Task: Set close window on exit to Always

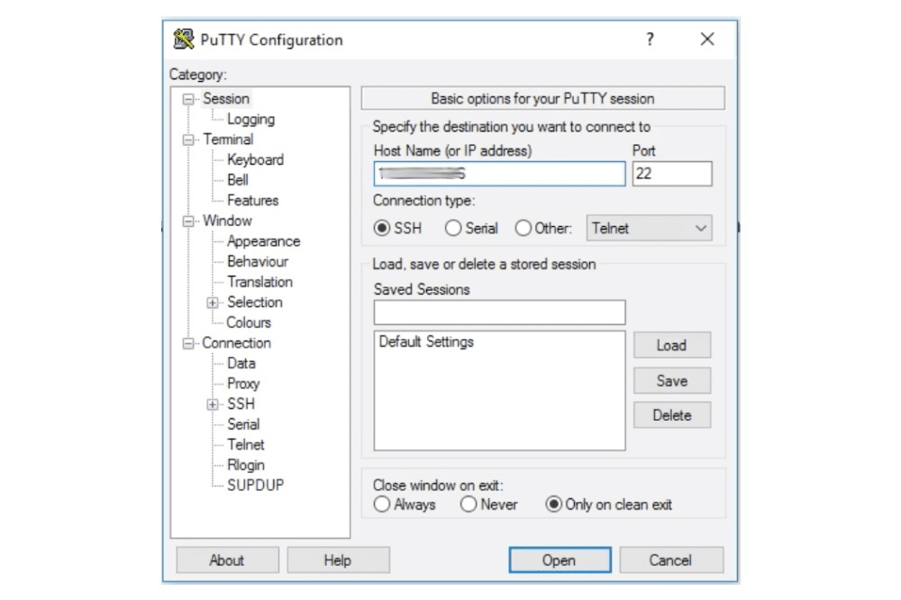Action: (x=382, y=505)
